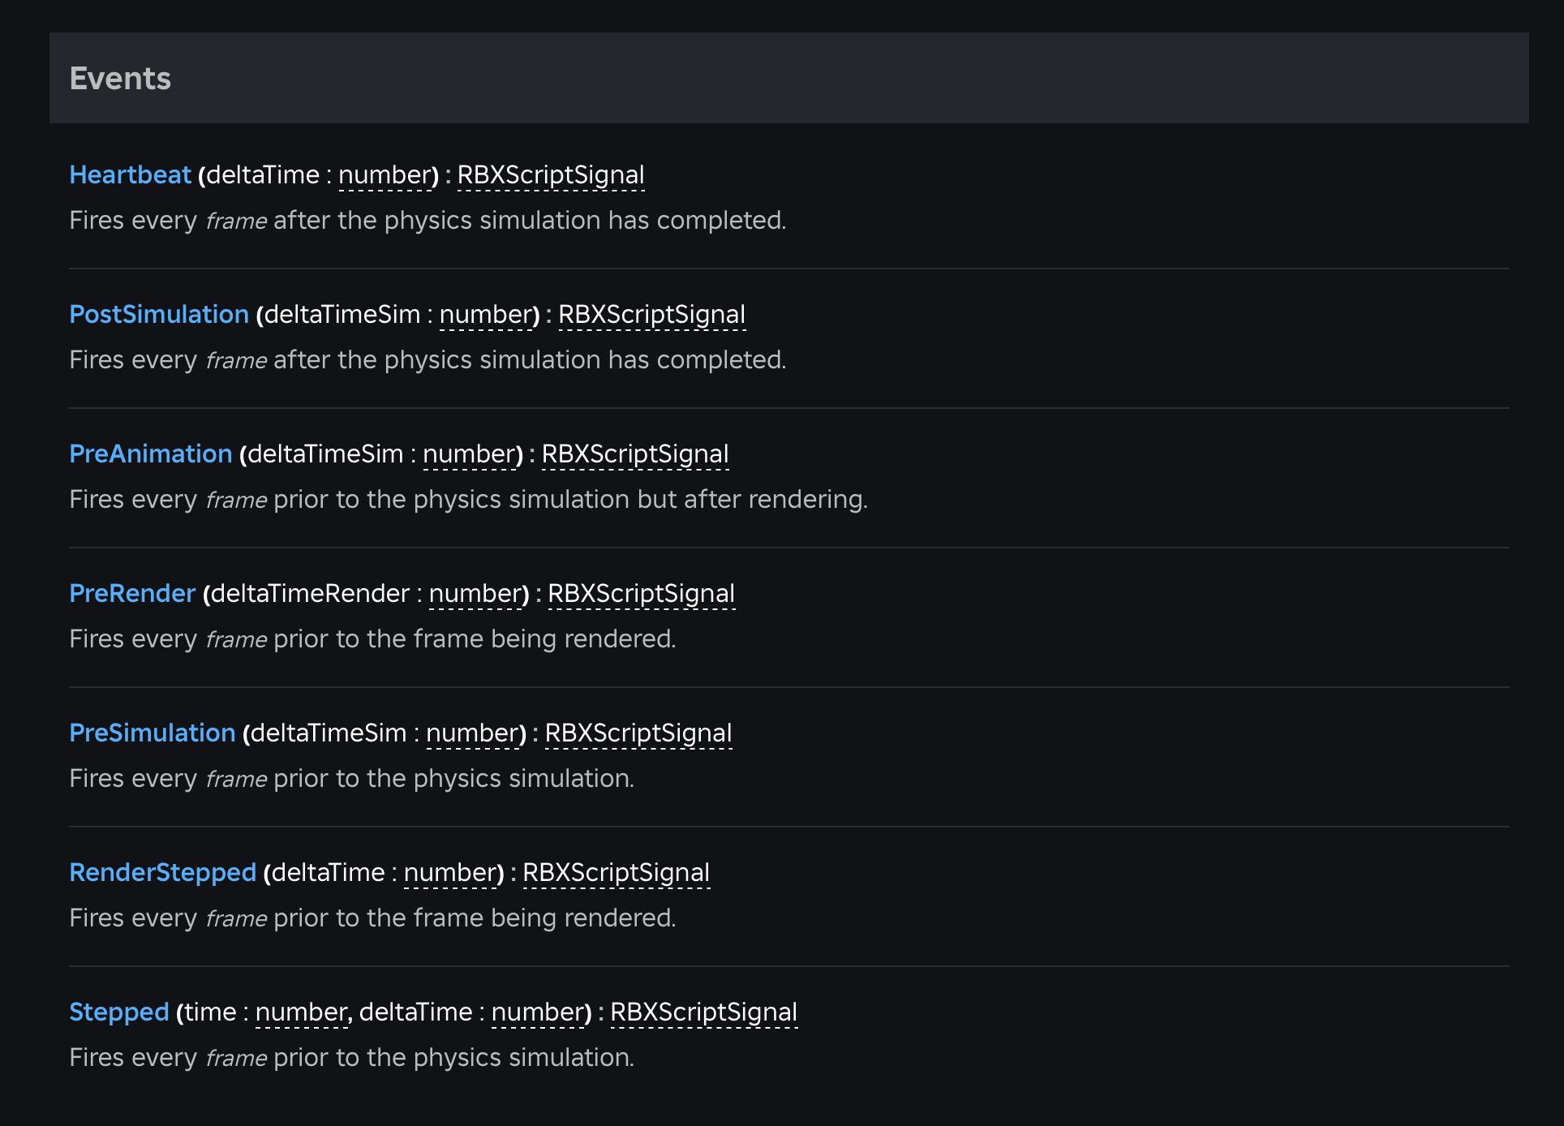This screenshot has width=1564, height=1126.
Task: Open the Stepped event documentation
Action: [119, 1012]
